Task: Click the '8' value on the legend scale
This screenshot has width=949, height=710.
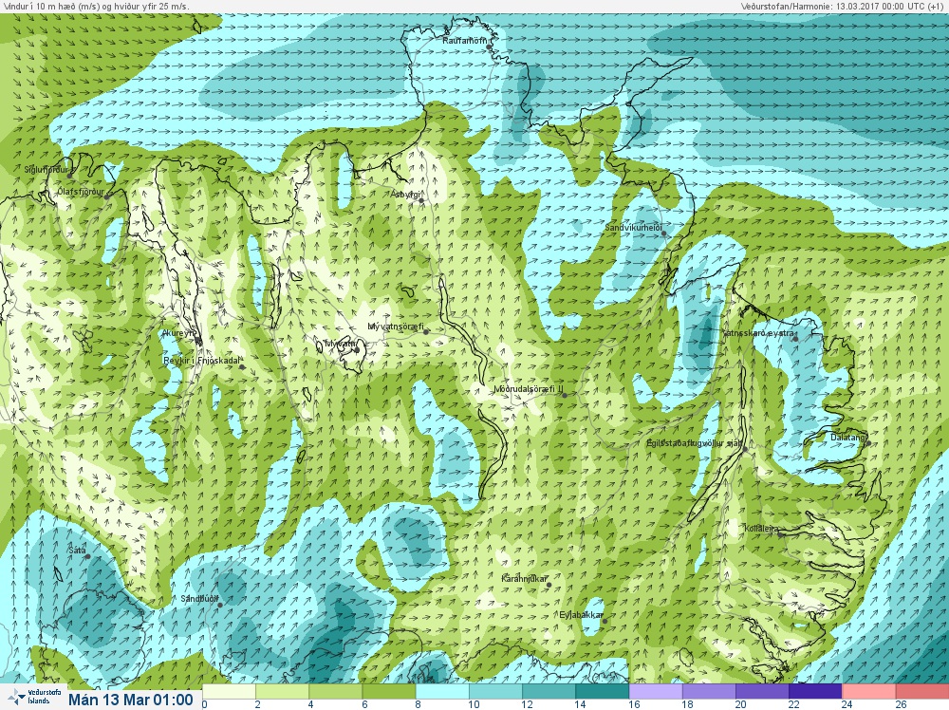Action: (x=419, y=704)
